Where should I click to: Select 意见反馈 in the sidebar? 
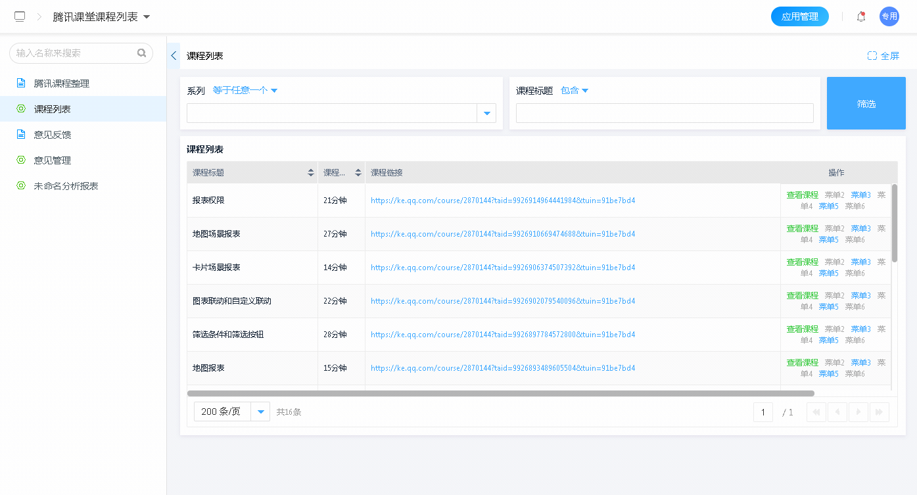[x=53, y=135]
